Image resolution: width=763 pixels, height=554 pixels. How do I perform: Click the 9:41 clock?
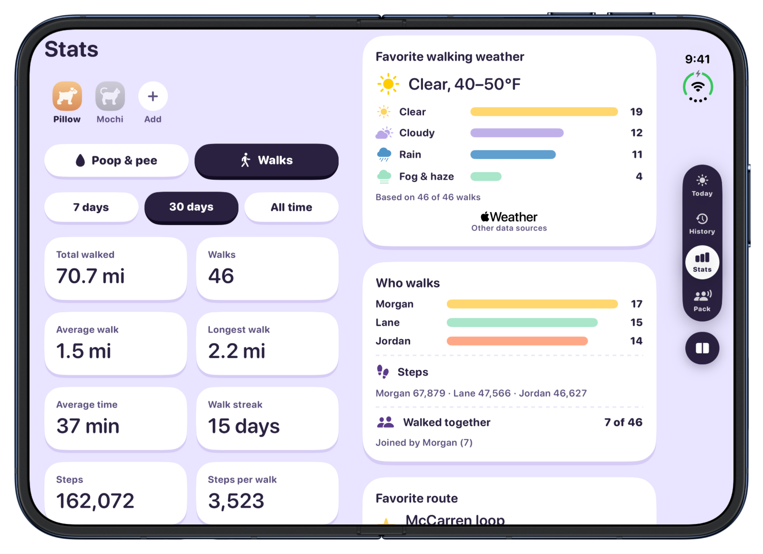(x=698, y=60)
